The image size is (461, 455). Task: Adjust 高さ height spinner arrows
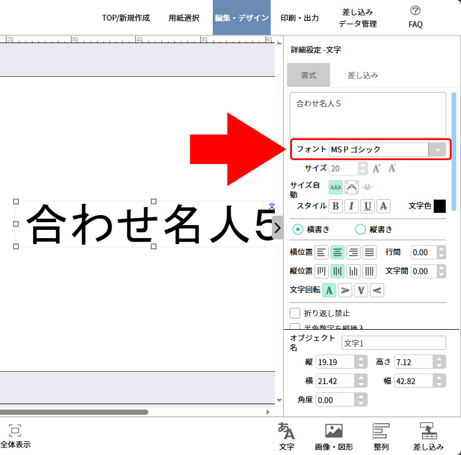click(x=439, y=362)
